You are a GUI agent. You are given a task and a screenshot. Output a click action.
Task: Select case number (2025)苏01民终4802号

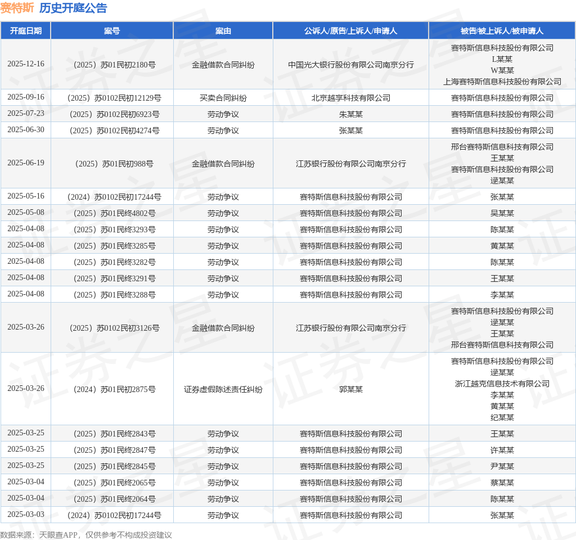tap(115, 213)
